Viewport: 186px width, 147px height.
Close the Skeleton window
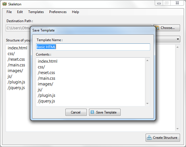177,3
